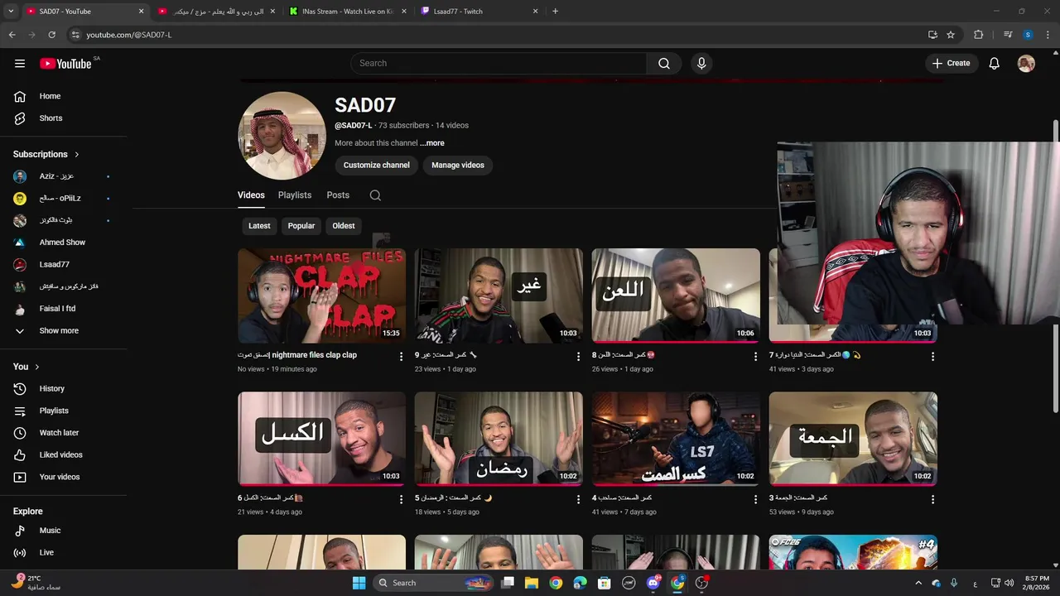This screenshot has width=1060, height=596.
Task: Reload the page
Action: click(x=51, y=35)
